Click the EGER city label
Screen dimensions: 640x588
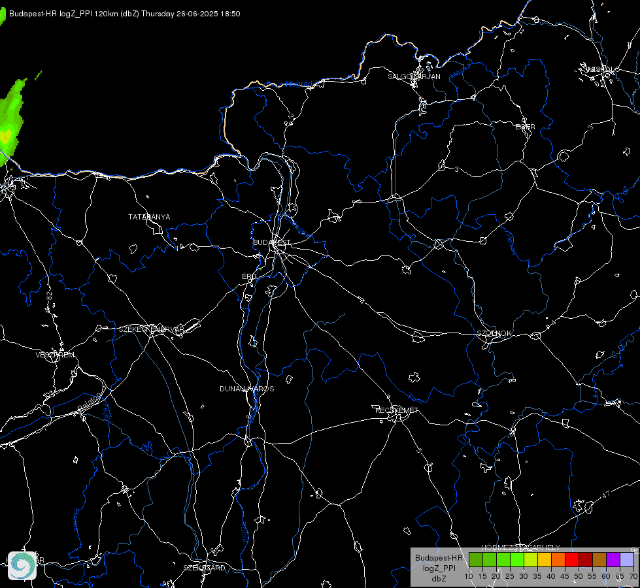[x=525, y=127]
